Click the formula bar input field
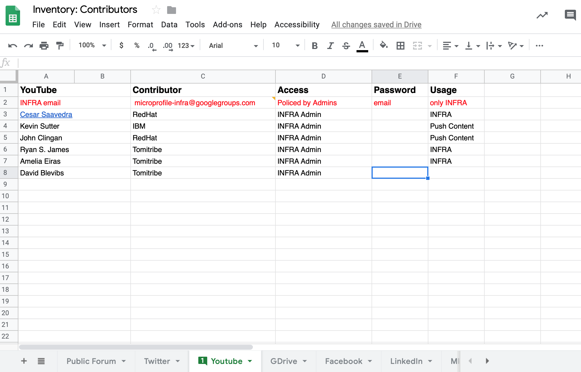Image resolution: width=581 pixels, height=372 pixels. tap(279, 63)
